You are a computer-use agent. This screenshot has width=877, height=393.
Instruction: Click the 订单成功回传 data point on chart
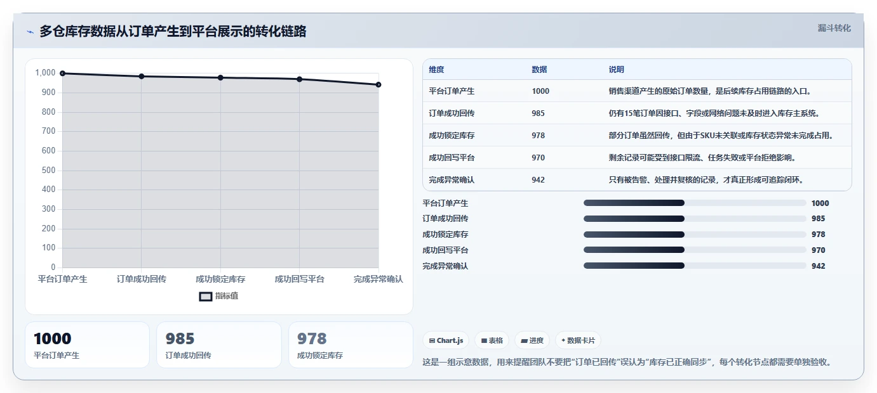(142, 77)
